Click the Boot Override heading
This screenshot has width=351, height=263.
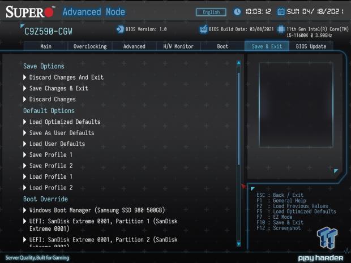(45, 199)
